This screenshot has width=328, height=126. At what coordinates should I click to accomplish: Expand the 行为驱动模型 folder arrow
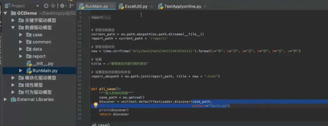13,92
